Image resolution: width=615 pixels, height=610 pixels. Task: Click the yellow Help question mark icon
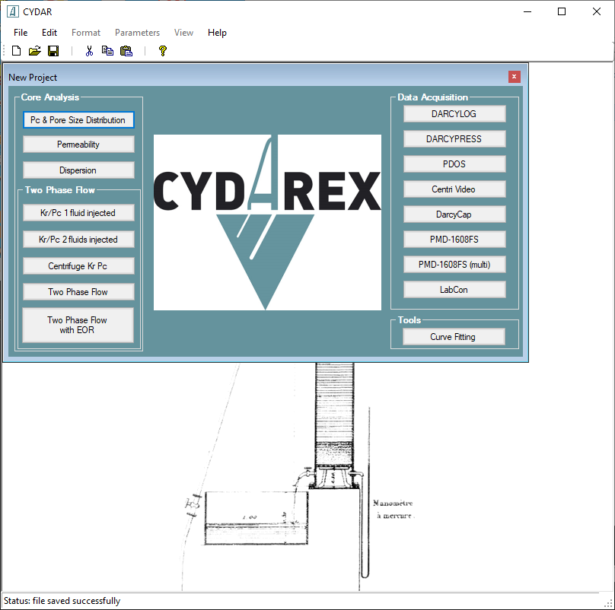(x=162, y=50)
